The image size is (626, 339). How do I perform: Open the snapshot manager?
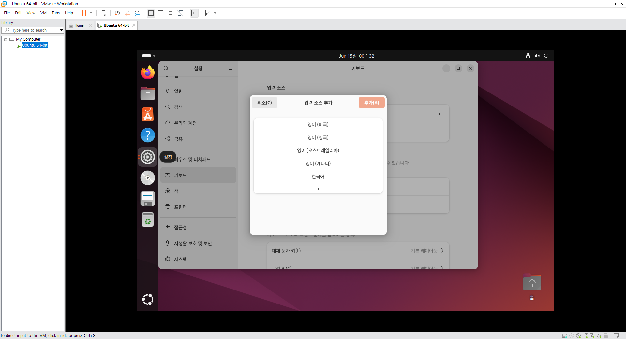point(137,13)
